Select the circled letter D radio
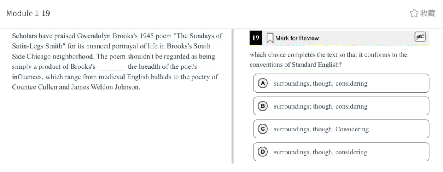The width and height of the screenshot is (443, 172). coord(263,152)
